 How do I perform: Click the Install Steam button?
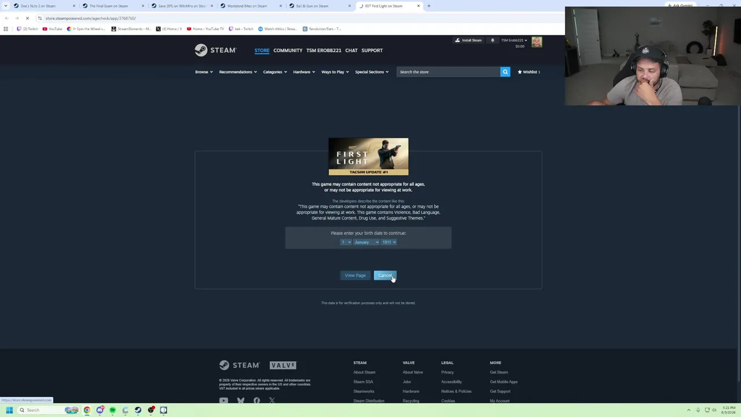tap(468, 40)
